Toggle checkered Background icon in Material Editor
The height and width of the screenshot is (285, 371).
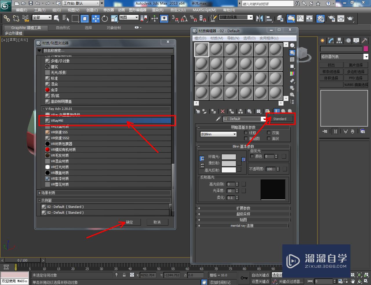[292, 59]
